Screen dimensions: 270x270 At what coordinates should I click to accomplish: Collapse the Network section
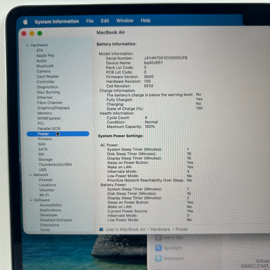pyautogui.click(x=31, y=175)
